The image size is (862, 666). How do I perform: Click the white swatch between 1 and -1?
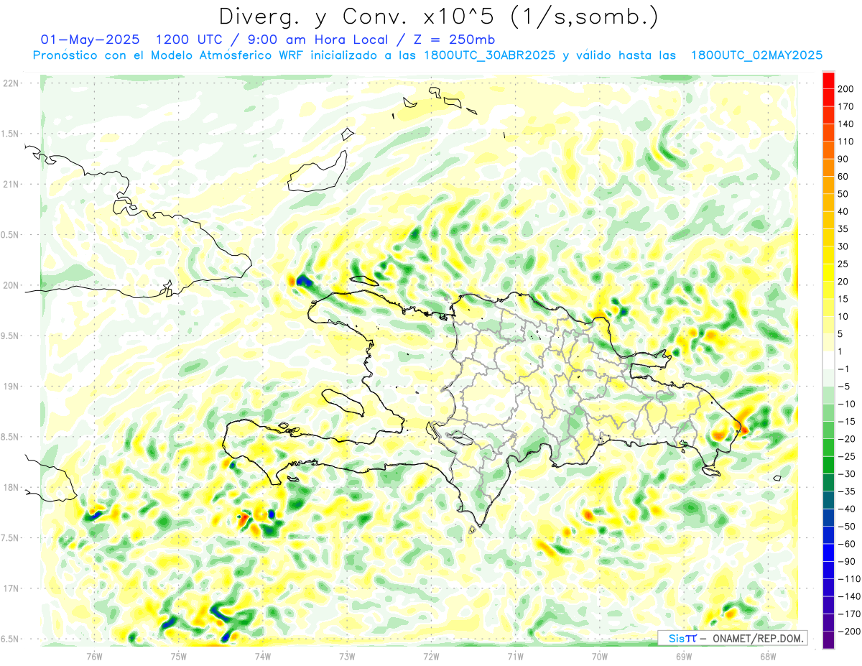828,360
